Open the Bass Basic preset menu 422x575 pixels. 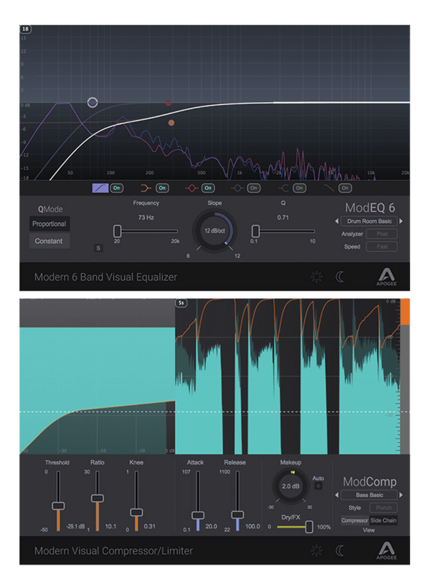click(369, 495)
